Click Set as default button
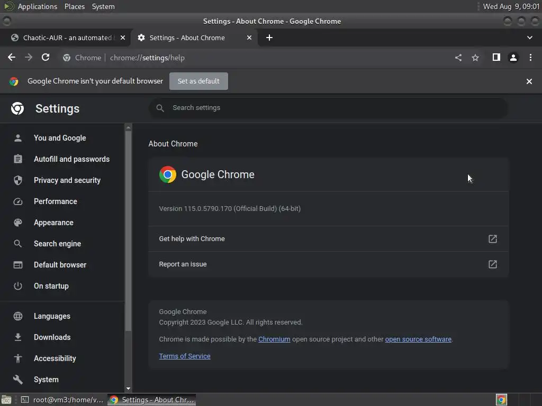Image resolution: width=542 pixels, height=406 pixels. point(198,81)
